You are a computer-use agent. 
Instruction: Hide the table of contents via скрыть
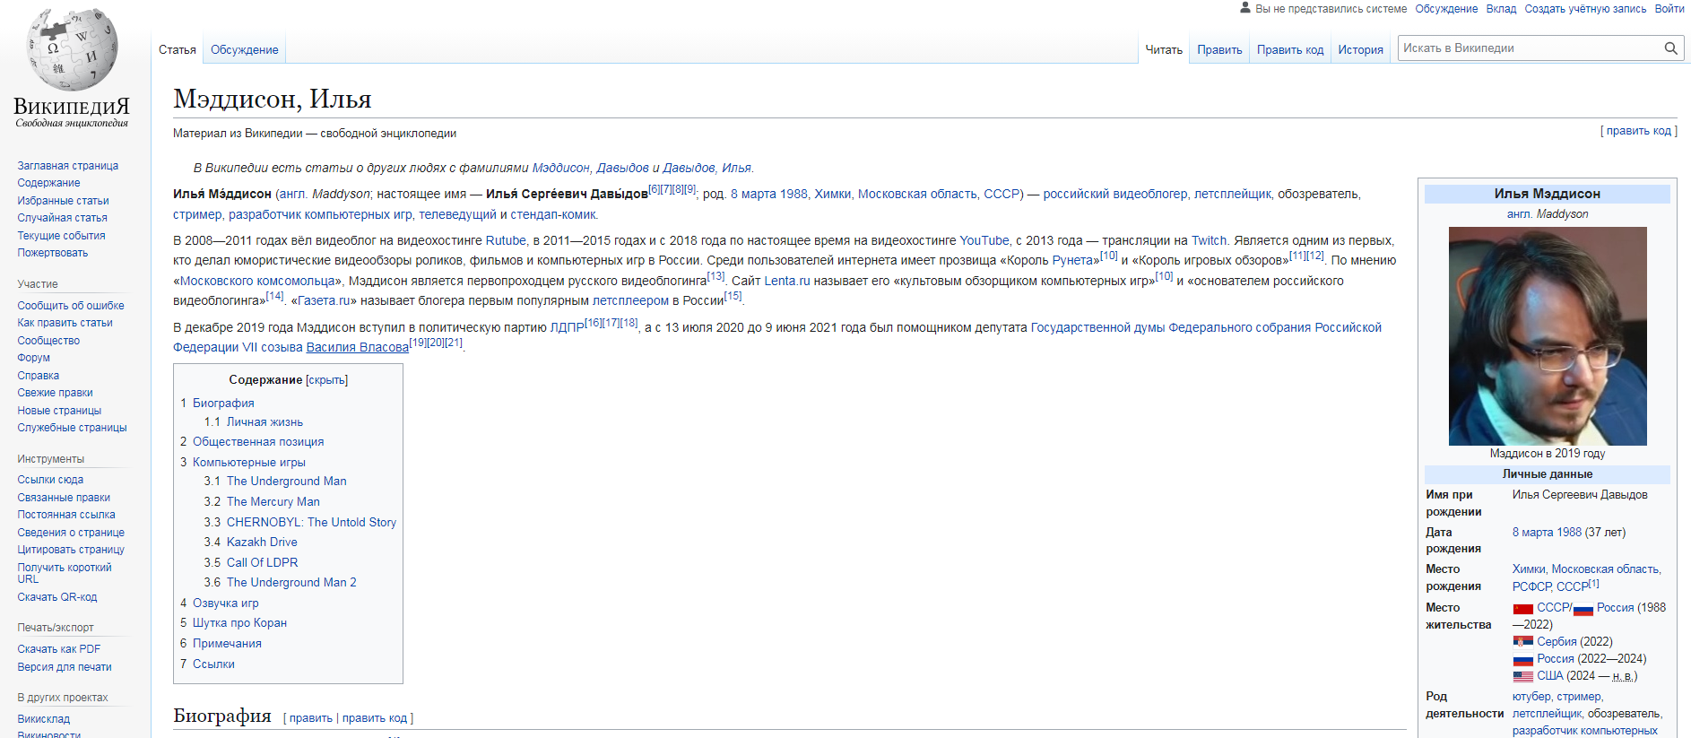[326, 380]
